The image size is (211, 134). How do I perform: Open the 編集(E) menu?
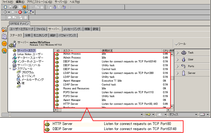point(20,2)
